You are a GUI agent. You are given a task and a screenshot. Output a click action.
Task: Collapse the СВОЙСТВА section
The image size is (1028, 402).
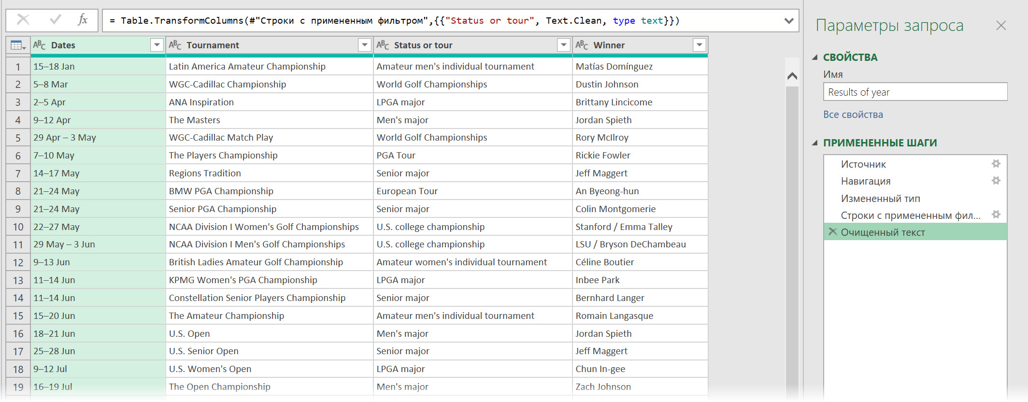point(815,57)
